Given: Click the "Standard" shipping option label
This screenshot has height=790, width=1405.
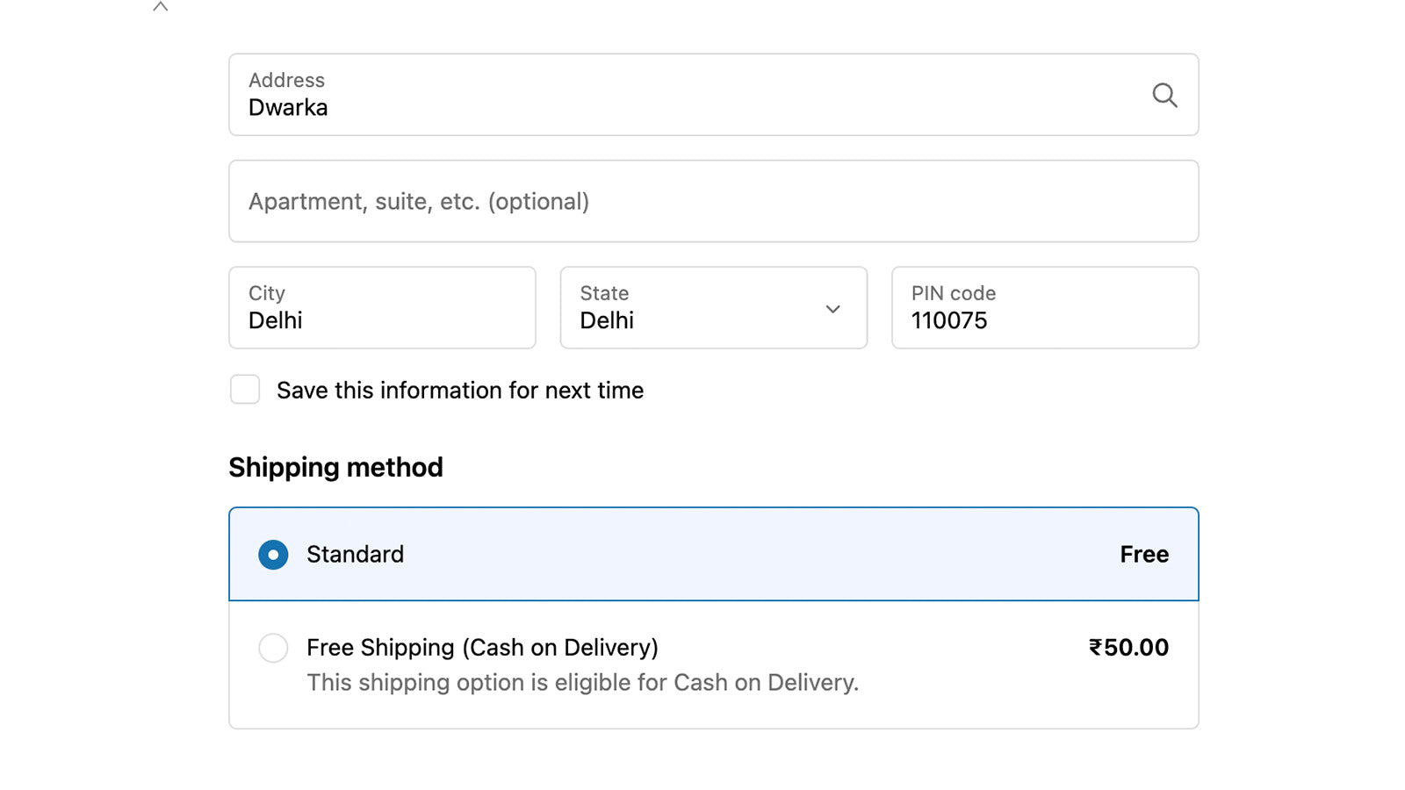Looking at the screenshot, I should [355, 555].
